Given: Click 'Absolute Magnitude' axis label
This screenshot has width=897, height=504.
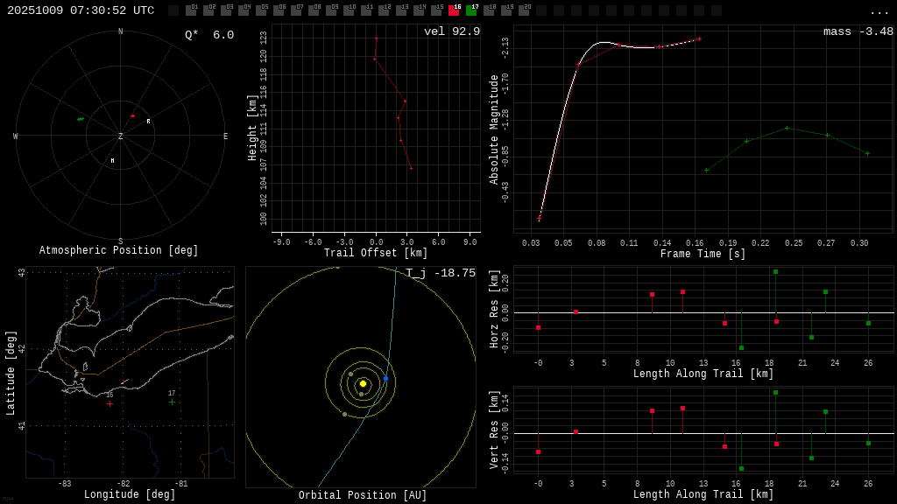Looking at the screenshot, I should [494, 129].
